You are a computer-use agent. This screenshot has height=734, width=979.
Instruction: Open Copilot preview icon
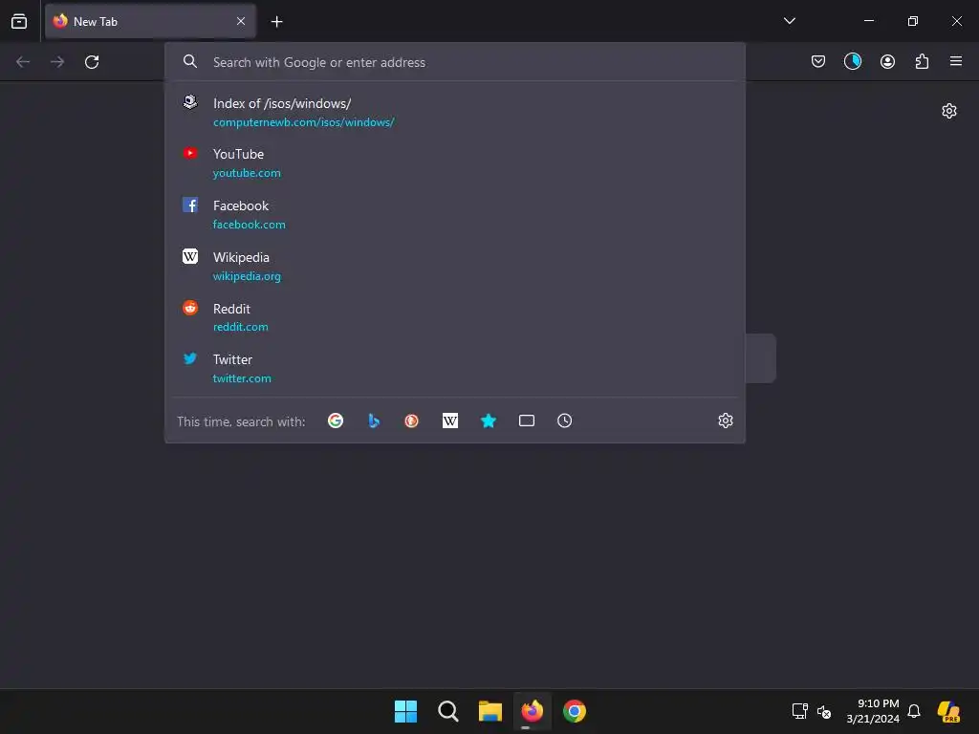tap(948, 711)
